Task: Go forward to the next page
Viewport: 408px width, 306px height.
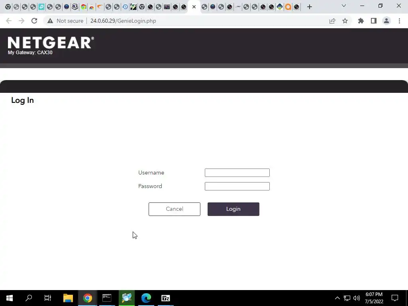Action: 22,21
